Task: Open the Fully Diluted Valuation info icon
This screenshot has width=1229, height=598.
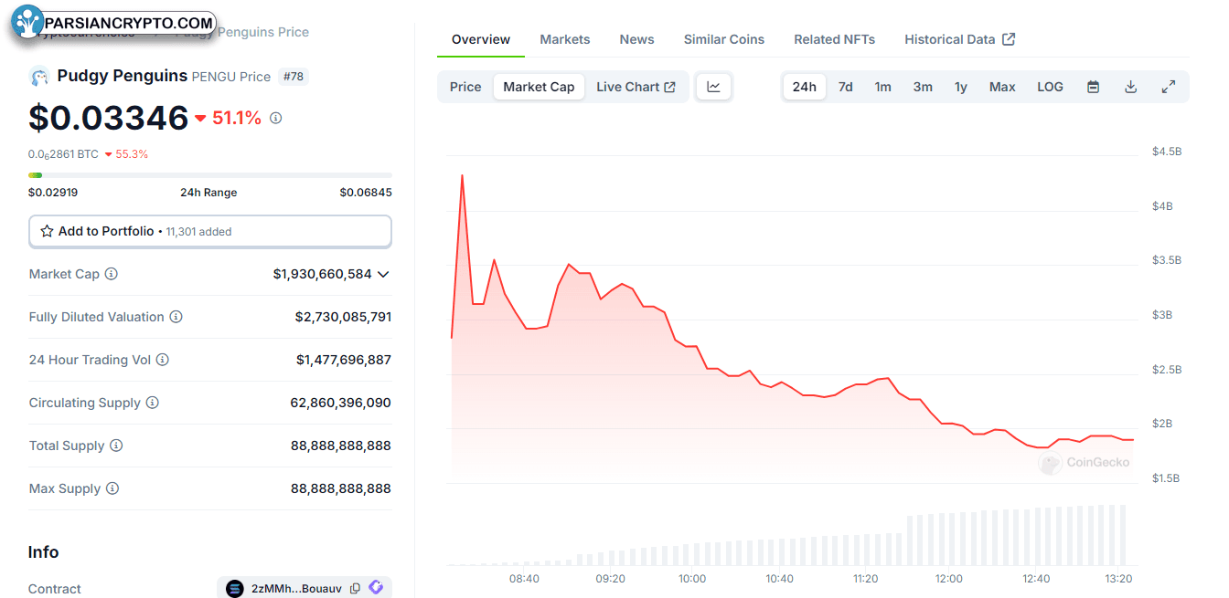Action: [x=176, y=317]
